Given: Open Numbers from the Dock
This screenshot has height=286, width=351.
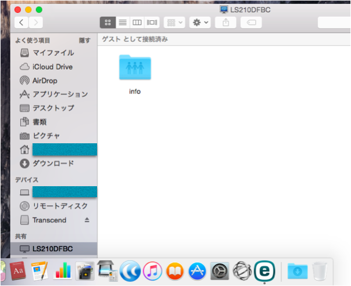Looking at the screenshot, I should (63, 271).
